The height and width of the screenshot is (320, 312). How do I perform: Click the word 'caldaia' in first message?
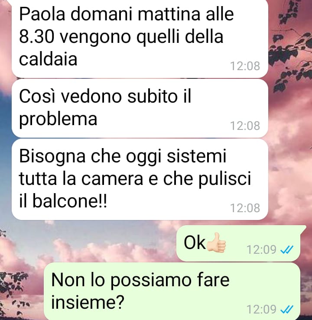pyautogui.click(x=48, y=59)
